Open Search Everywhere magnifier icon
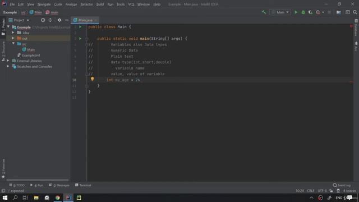The width and height of the screenshot is (359, 202). tap(355, 12)
